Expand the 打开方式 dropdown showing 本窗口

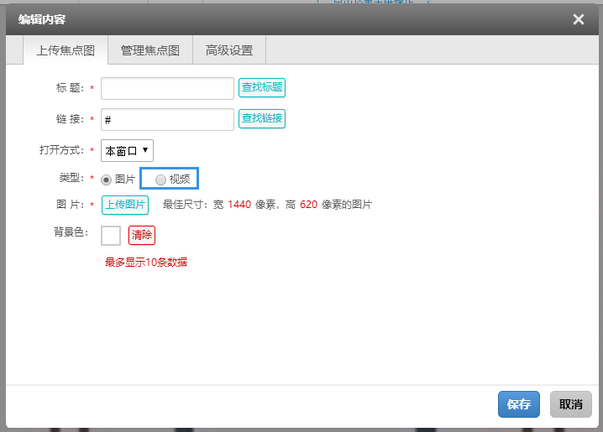point(127,151)
